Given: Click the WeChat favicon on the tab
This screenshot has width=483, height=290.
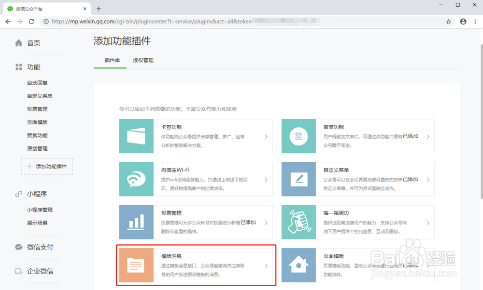Looking at the screenshot, I should (x=10, y=9).
